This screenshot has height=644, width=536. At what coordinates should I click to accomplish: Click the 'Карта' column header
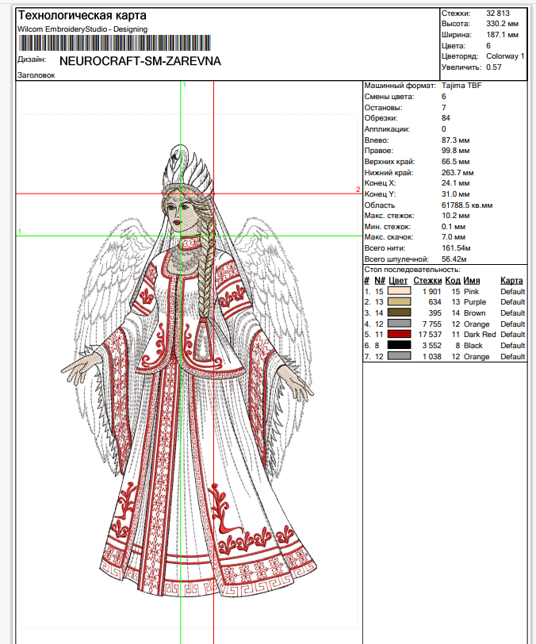pos(511,280)
